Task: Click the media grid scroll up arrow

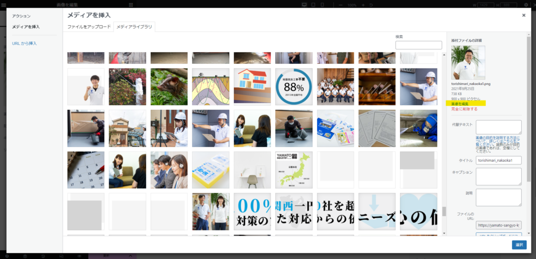Action: (x=444, y=54)
